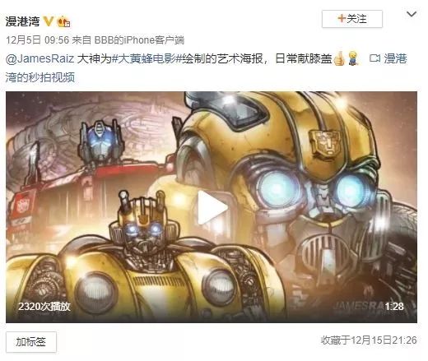428x361 pixels.
Task: Play the Bumblebee poster video
Action: (212, 207)
